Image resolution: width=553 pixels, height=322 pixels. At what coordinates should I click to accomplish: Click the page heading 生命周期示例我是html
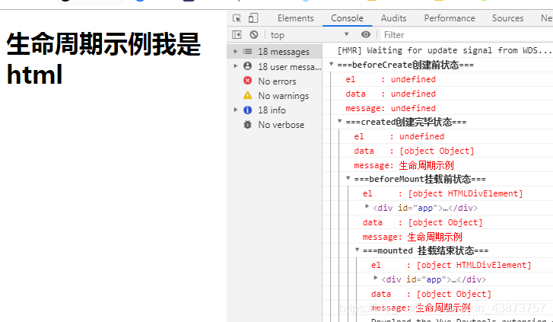point(103,59)
